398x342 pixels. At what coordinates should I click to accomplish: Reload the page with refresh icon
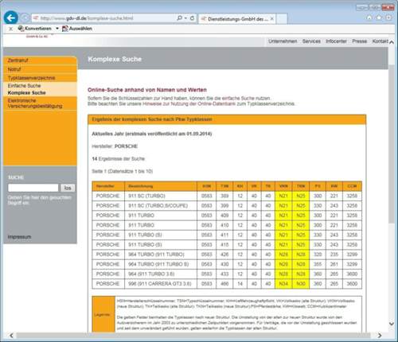click(192, 18)
